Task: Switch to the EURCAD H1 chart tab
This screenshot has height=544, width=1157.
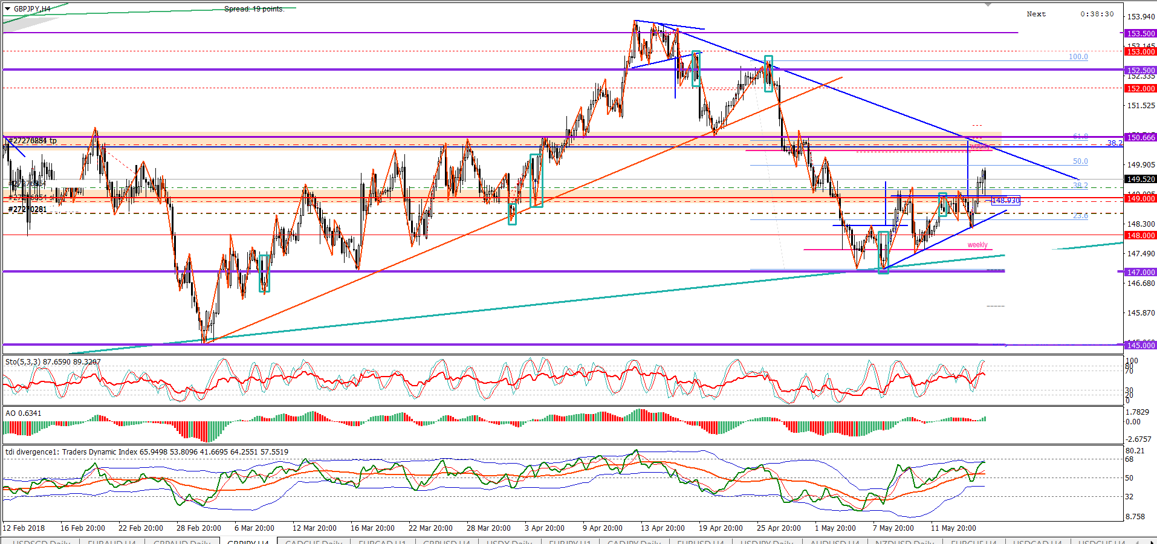Action: [x=382, y=542]
